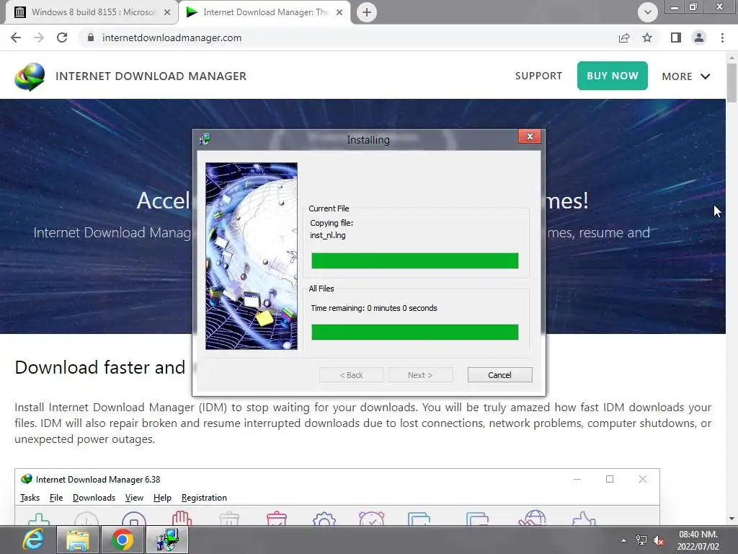Select the Internet Download Manager tab
Image resolution: width=738 pixels, height=554 pixels.
coord(265,12)
